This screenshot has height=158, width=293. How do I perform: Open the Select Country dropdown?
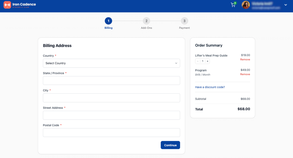111,63
